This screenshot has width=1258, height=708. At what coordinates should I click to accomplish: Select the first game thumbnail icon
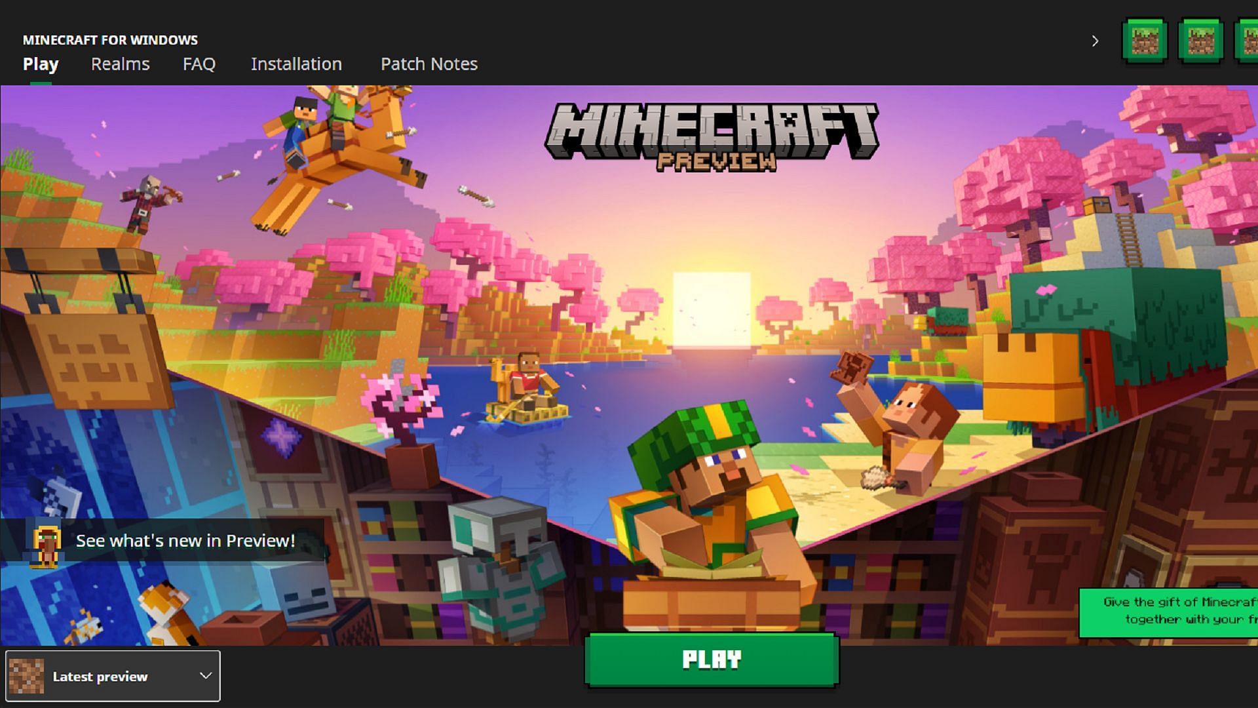1145,41
